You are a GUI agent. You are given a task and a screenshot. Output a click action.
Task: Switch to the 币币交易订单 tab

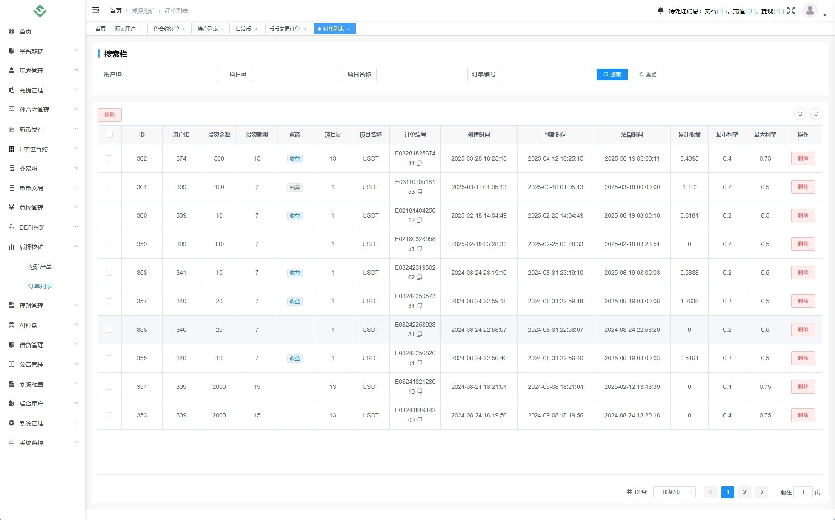click(284, 29)
